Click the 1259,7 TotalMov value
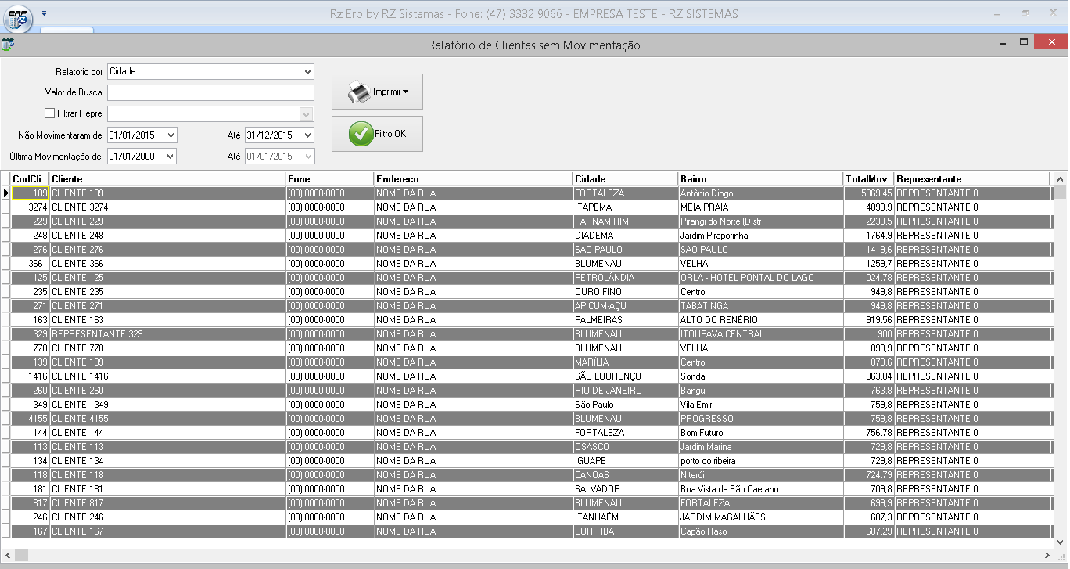 coord(868,264)
